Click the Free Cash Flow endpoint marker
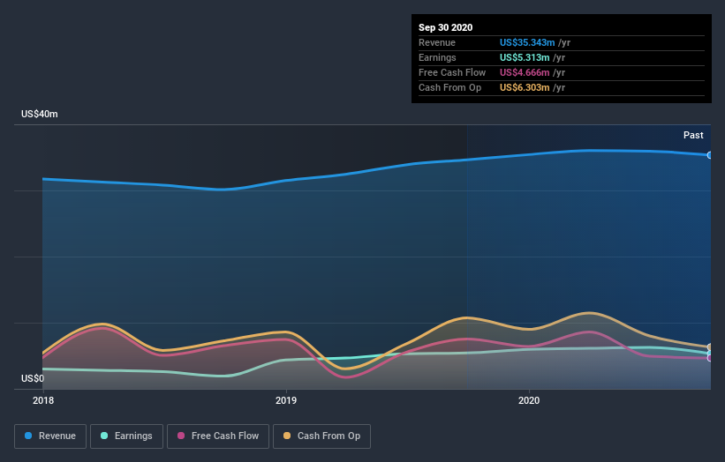Screen dimensions: 725x462 tap(710, 358)
